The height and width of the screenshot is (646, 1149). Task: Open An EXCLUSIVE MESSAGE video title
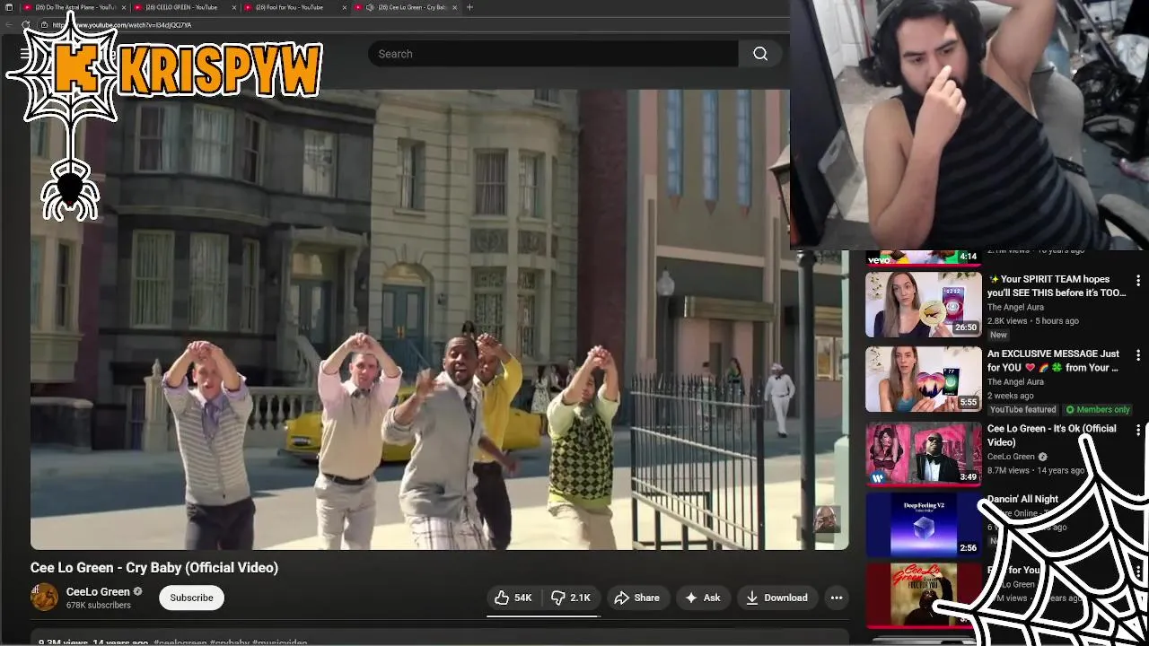pyautogui.click(x=1053, y=361)
